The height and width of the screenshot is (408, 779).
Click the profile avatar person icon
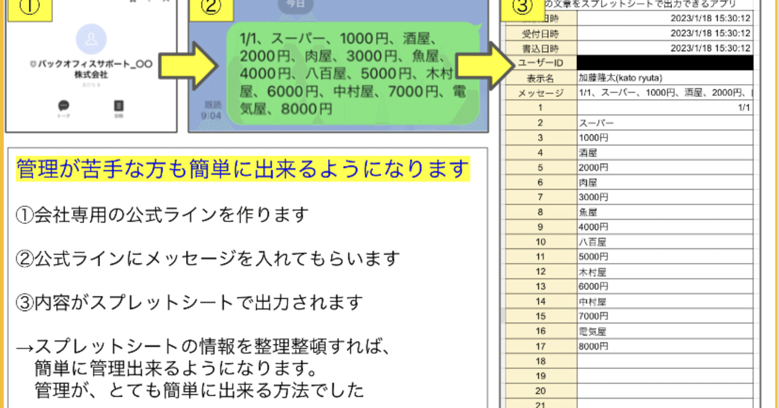coord(91,39)
